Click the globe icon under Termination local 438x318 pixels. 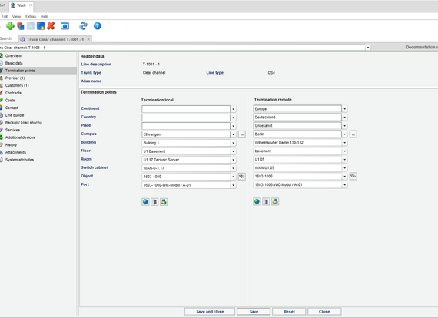point(145,201)
